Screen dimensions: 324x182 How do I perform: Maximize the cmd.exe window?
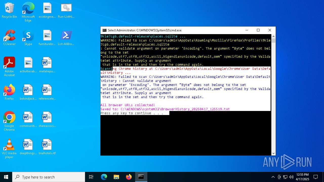pyautogui.click(x=258, y=30)
